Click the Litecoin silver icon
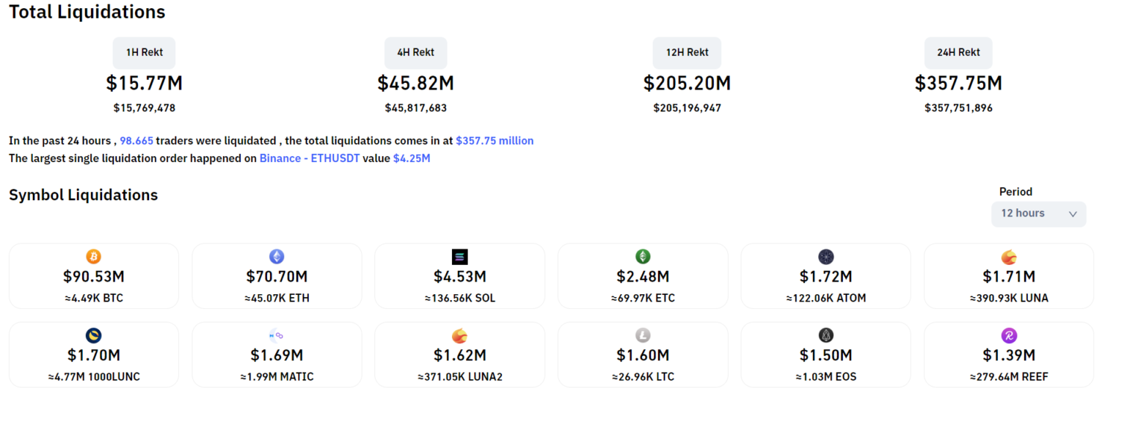The image size is (1127, 424). [x=643, y=336]
